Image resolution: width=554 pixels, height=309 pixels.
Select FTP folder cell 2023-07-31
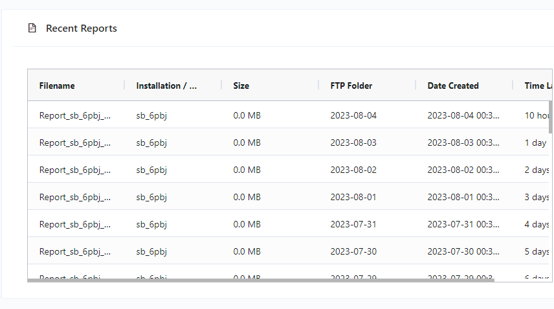[x=353, y=225]
